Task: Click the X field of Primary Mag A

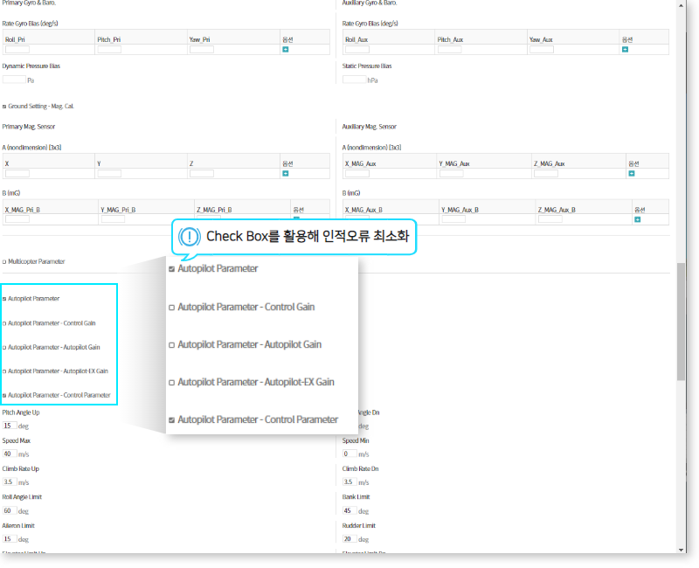Action: click(x=17, y=173)
